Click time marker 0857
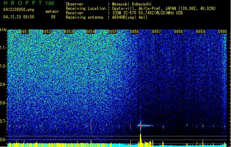Viewport: 231px width, 147px height. click(156, 32)
